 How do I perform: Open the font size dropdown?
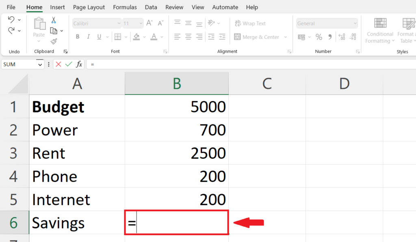pos(141,23)
